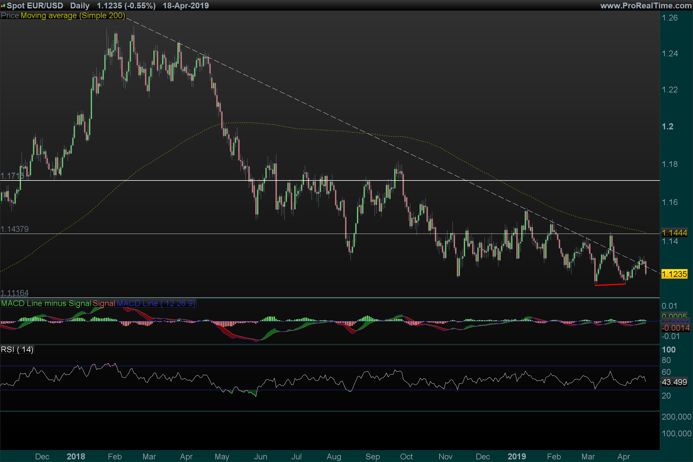Click the 2018 marker on time axis

coord(76,457)
